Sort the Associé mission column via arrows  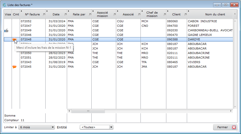coord(93,11)
